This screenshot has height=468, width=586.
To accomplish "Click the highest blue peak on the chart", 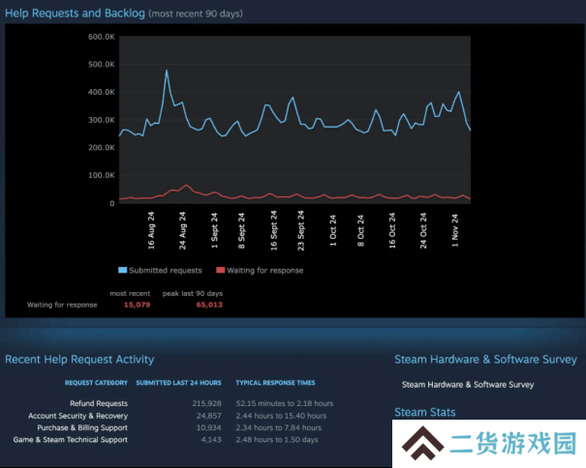I will point(167,71).
